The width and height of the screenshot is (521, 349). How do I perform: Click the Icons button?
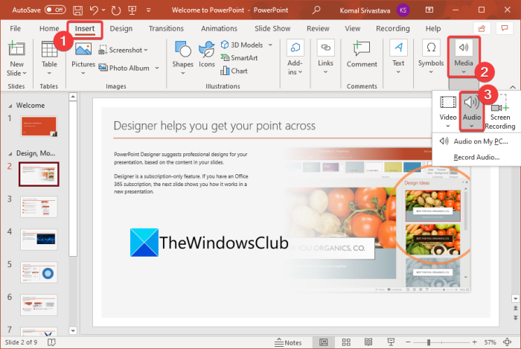[x=207, y=55]
